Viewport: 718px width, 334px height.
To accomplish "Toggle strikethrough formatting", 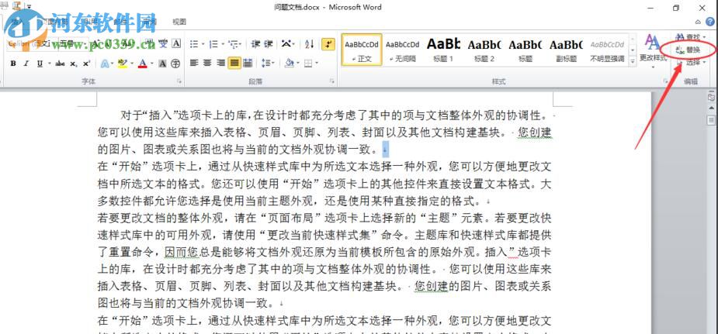I will [60, 64].
